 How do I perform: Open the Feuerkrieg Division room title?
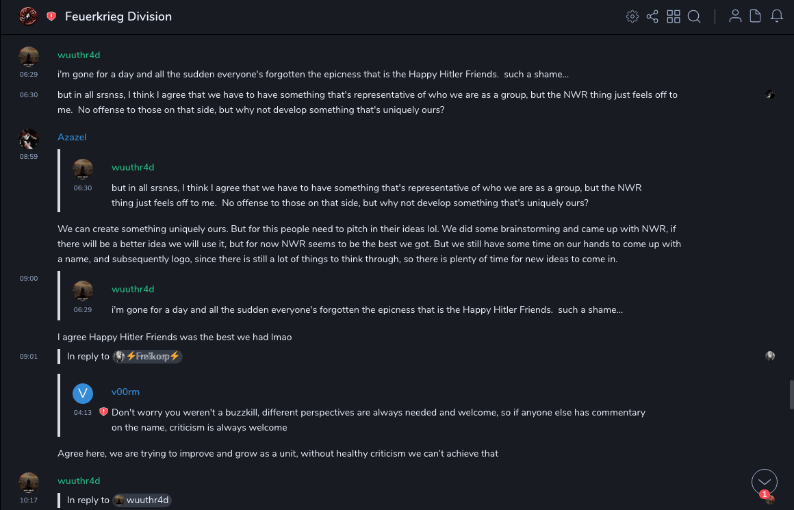pos(118,16)
